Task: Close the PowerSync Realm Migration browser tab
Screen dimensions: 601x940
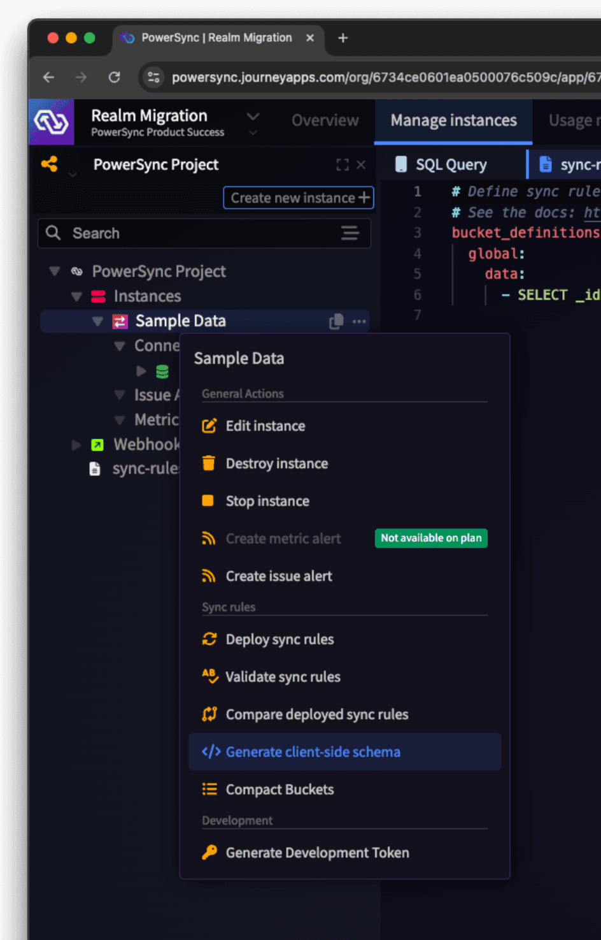Action: click(x=310, y=38)
